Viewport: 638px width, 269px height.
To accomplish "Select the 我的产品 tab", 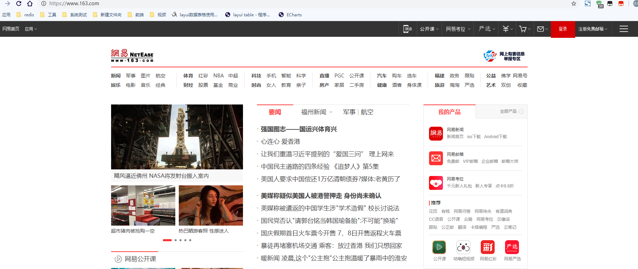I will click(x=449, y=112).
